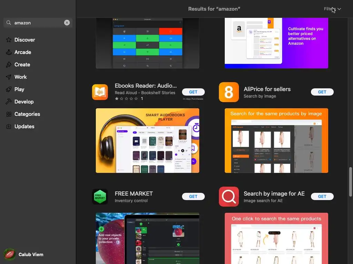Click the Play rocket icon
The height and width of the screenshot is (264, 353).
(x=9, y=89)
